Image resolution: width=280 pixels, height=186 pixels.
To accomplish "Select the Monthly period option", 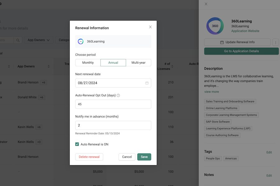I will point(88,63).
